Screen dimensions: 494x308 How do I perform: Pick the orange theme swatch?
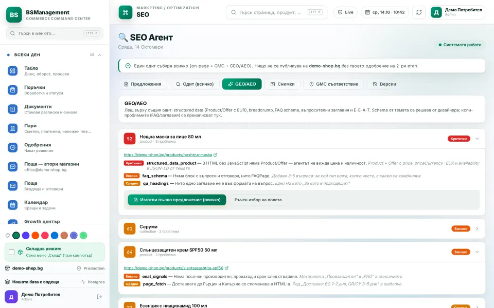click(36, 236)
